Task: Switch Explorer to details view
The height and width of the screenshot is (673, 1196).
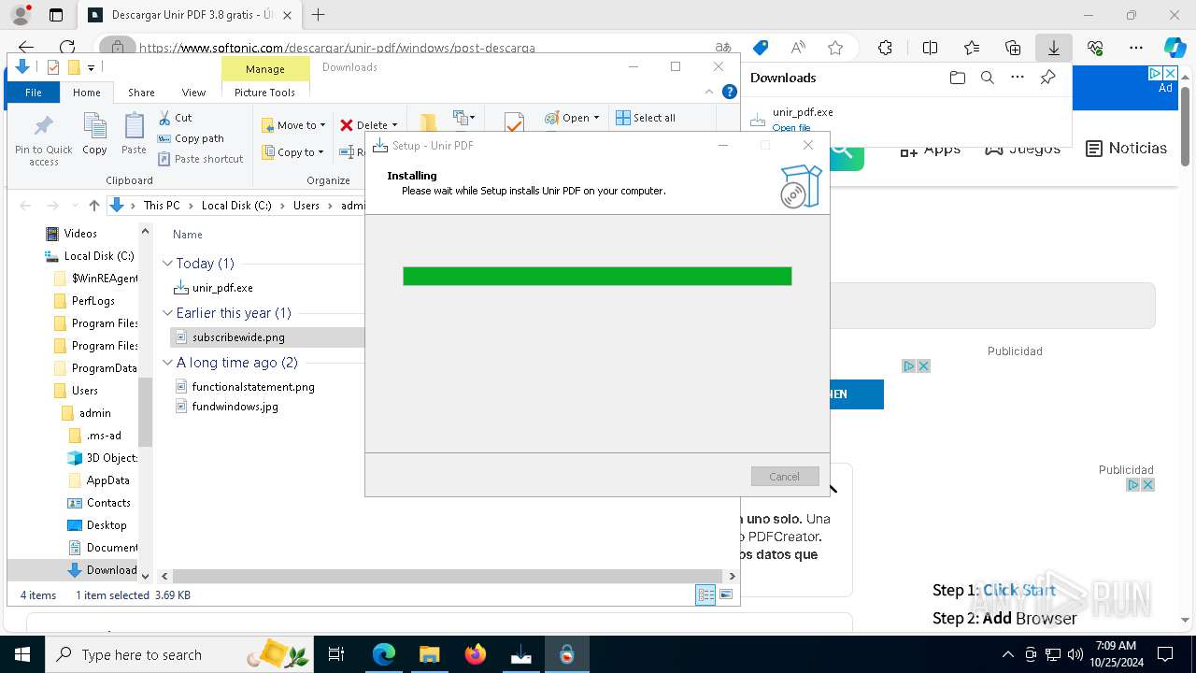Action: (705, 595)
